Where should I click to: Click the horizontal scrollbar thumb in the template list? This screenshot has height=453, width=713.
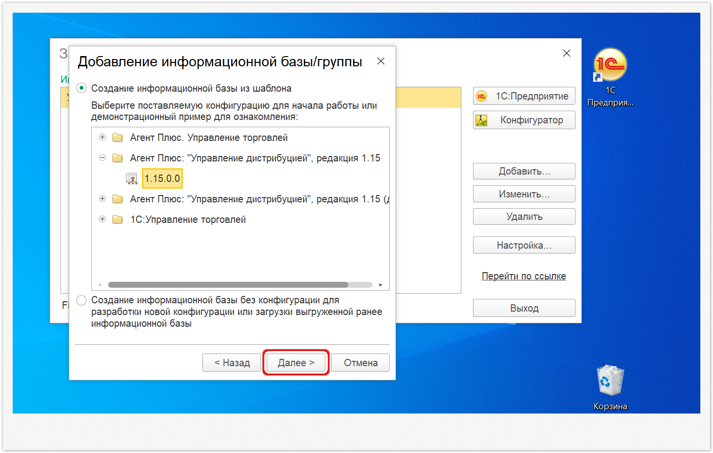click(228, 285)
